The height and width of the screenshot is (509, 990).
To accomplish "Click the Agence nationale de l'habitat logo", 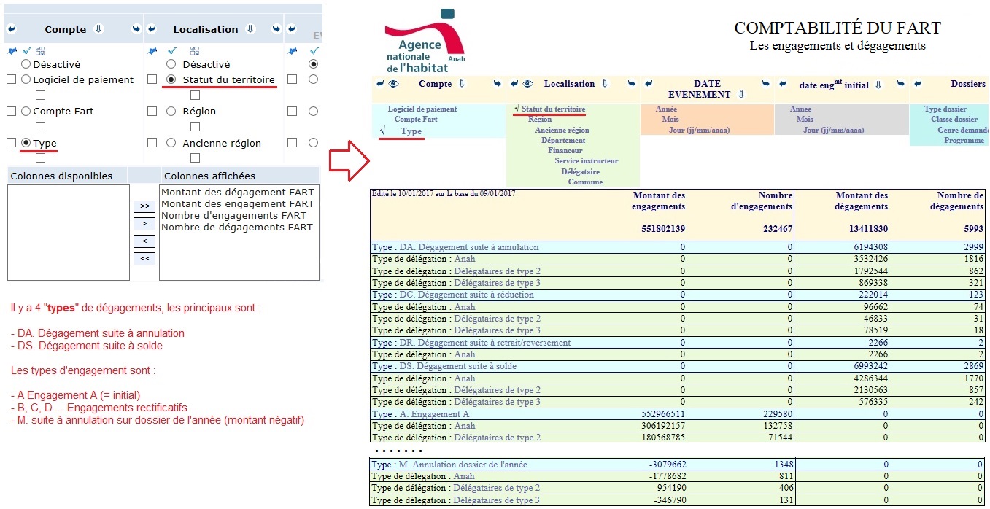I will 425,40.
